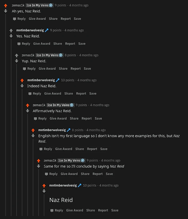This screenshot has height=219, width=188.
Task: Downvote the final large "Naz Reid" comment
Action: [44, 191]
